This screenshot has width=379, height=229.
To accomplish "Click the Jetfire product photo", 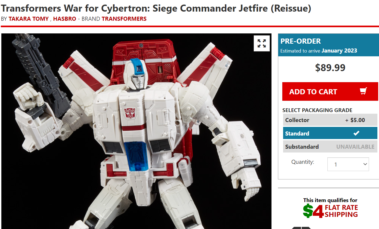I will (x=136, y=131).
